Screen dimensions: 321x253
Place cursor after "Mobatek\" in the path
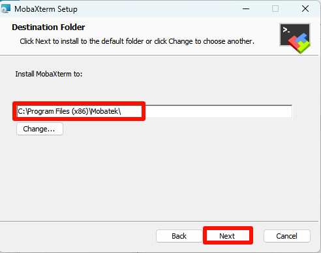(121, 112)
